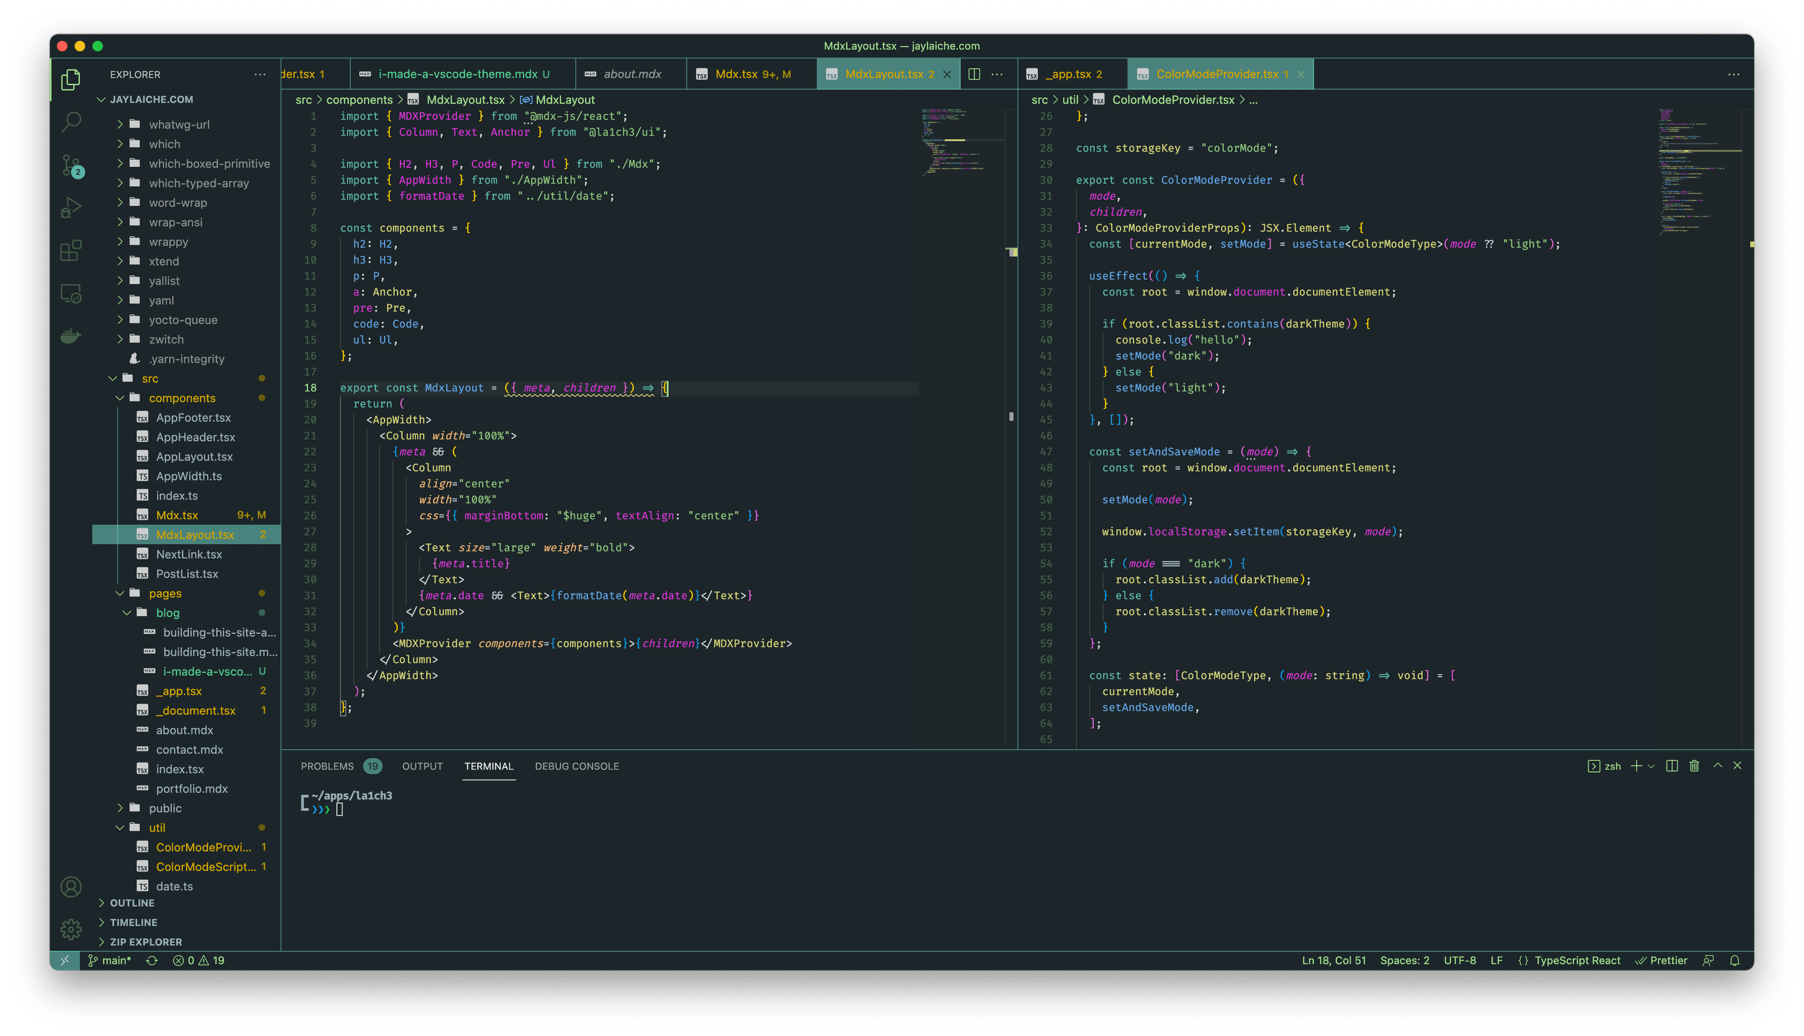
Task: Split the left editor group
Action: click(974, 74)
